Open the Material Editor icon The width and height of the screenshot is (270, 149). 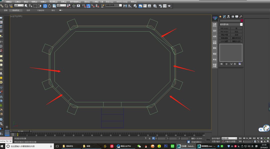pos(155,6)
